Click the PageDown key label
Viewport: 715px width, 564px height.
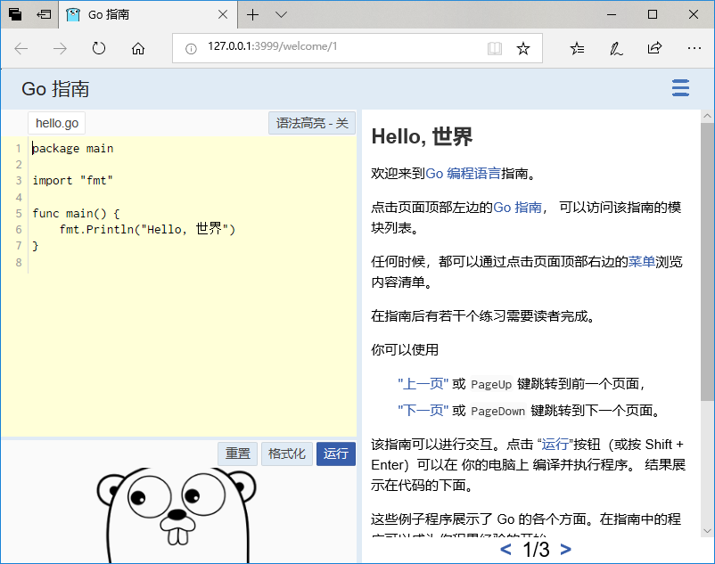pos(498,411)
